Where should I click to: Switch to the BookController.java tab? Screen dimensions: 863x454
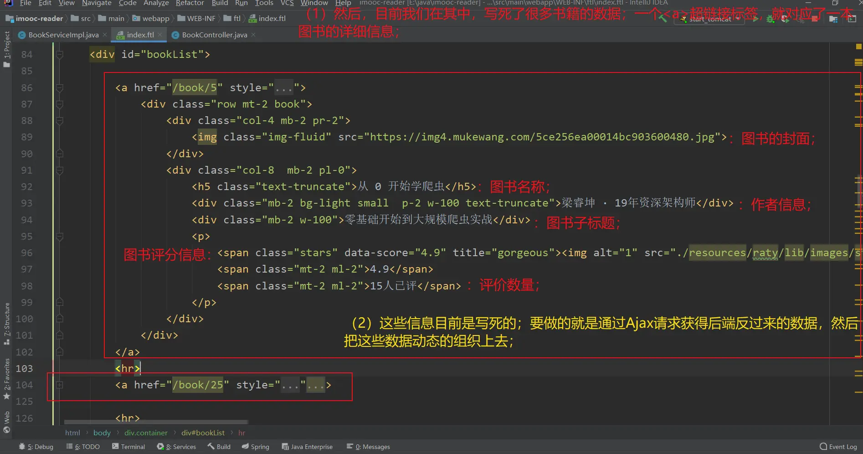tap(214, 35)
